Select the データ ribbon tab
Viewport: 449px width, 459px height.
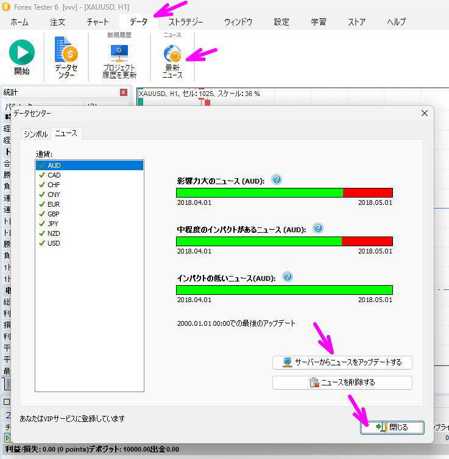(x=138, y=22)
